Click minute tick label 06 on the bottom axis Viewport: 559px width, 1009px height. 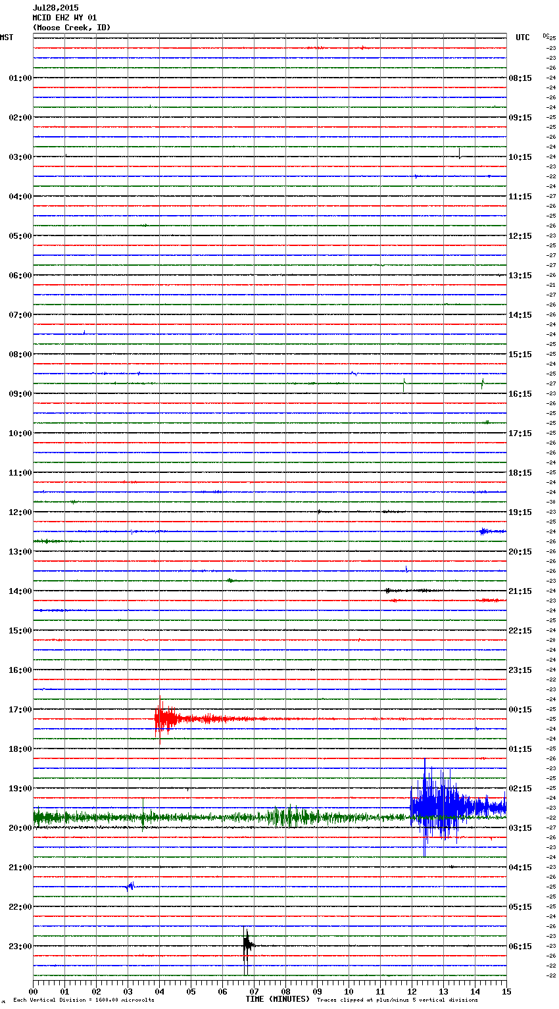click(222, 991)
